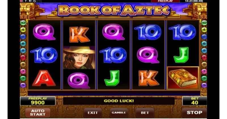The image size is (227, 119).
Task: Click the Good Luck message bar
Action: coord(119,101)
